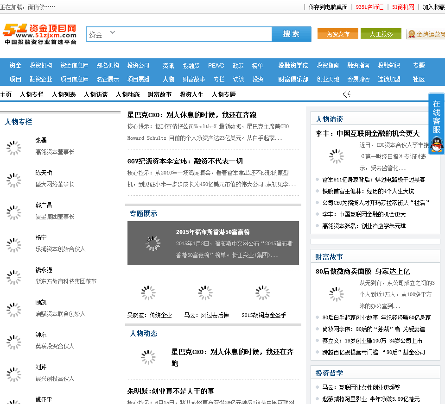Screen dimensions: 445x404
Task: Switch to 人物访谈 sub-tab
Action: click(96, 94)
